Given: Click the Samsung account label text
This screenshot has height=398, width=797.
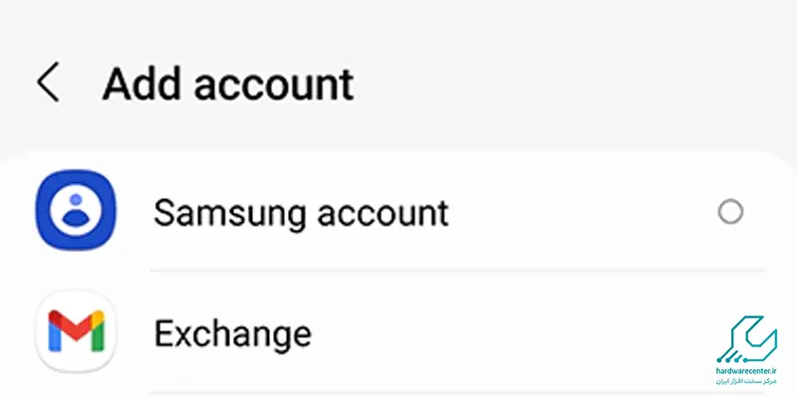Looking at the screenshot, I should (301, 212).
